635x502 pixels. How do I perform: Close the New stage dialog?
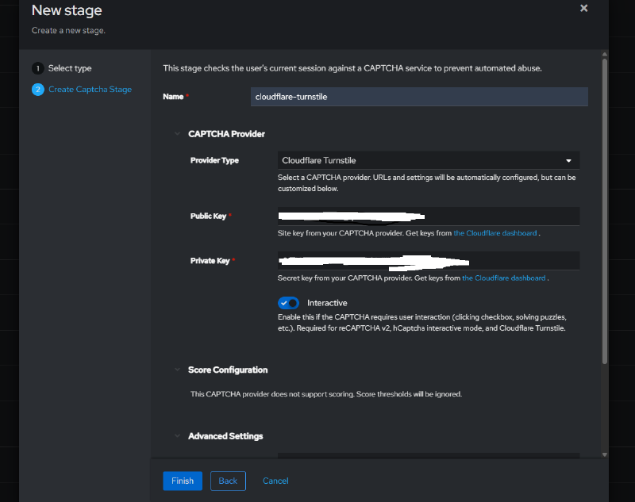(x=583, y=8)
